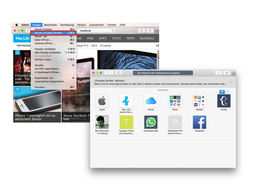The height and width of the screenshot is (191, 255).
Task: Open the Mac Life Nachrichten favorite
Action: [127, 101]
